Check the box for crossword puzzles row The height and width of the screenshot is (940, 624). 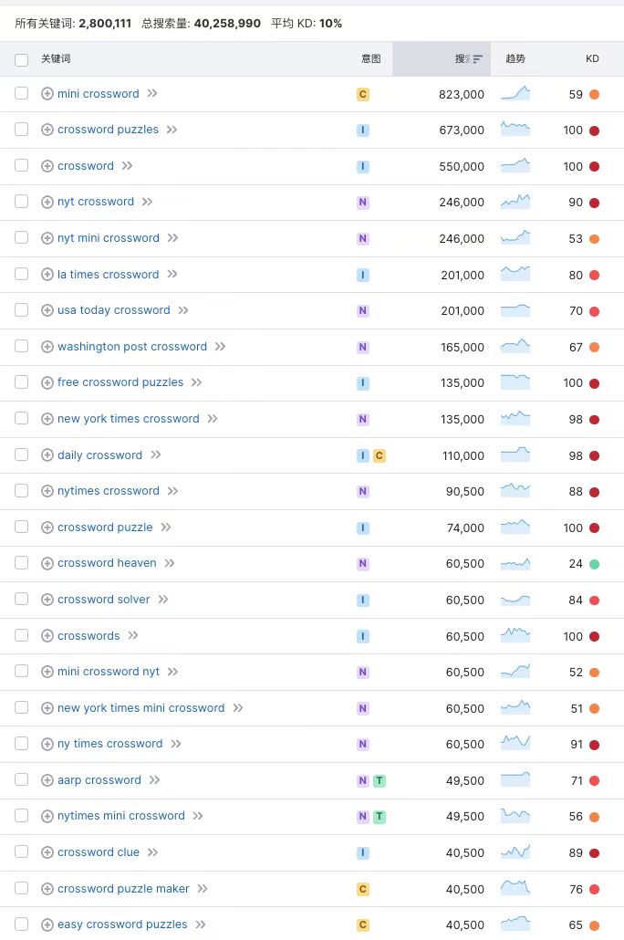click(x=22, y=130)
